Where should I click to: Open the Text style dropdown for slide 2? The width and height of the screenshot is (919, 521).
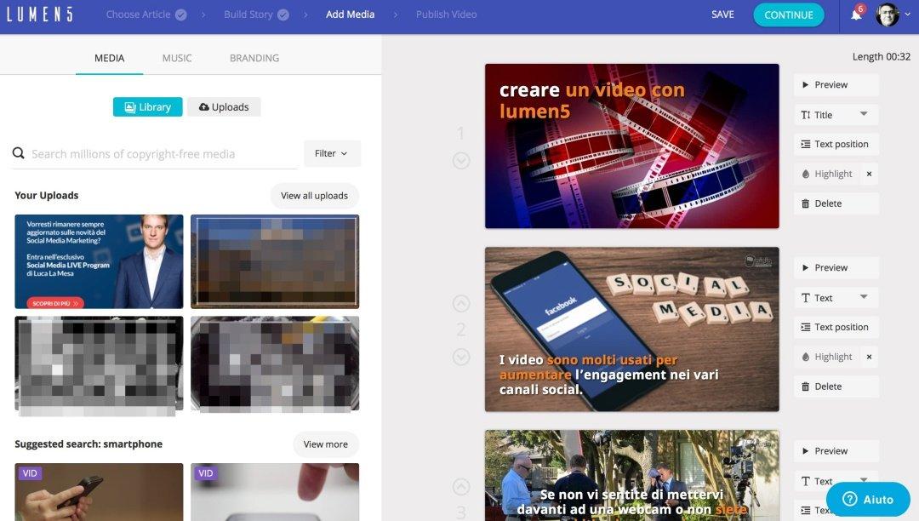pos(836,297)
